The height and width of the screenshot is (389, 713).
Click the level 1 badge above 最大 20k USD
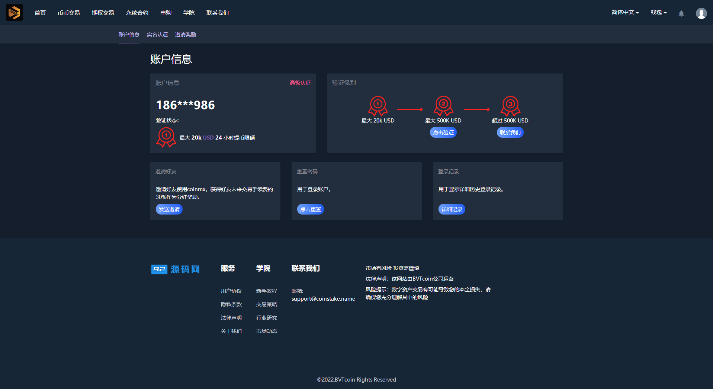[378, 106]
